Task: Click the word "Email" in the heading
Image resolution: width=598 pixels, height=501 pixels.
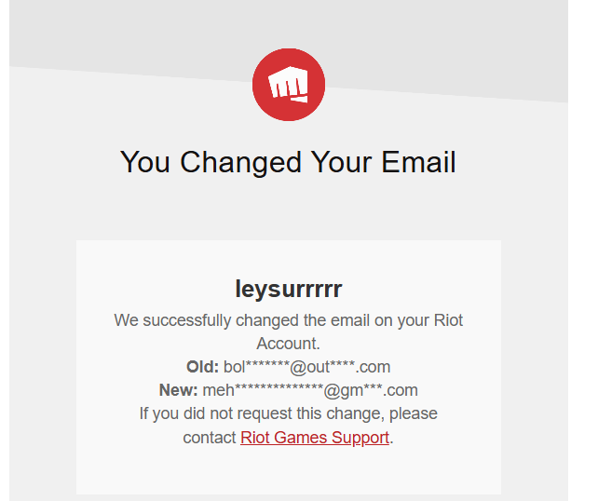Action: (x=419, y=162)
